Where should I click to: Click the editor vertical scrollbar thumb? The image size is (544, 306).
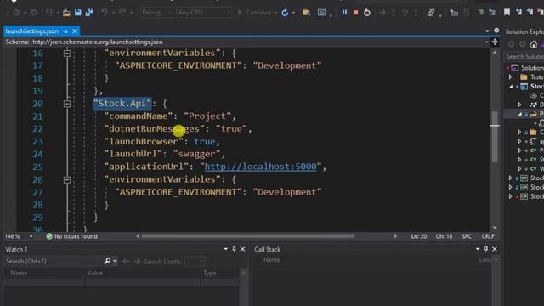coord(495,136)
